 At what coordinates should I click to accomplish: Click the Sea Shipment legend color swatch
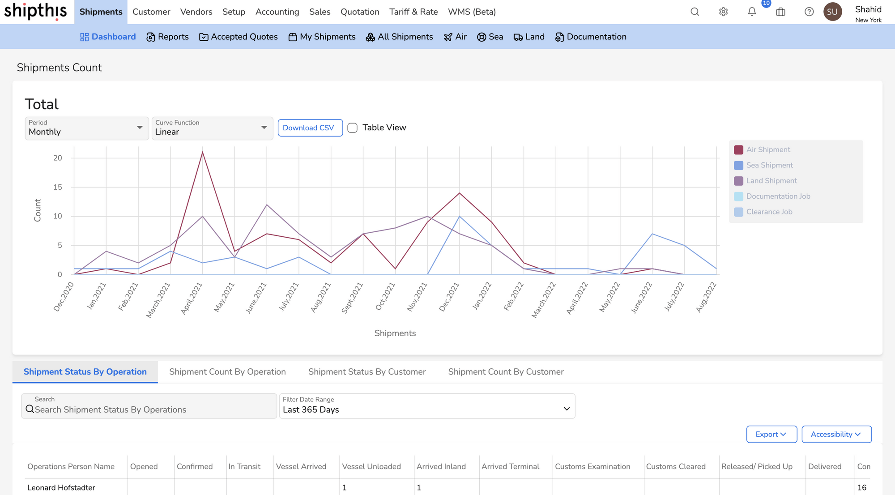point(738,165)
